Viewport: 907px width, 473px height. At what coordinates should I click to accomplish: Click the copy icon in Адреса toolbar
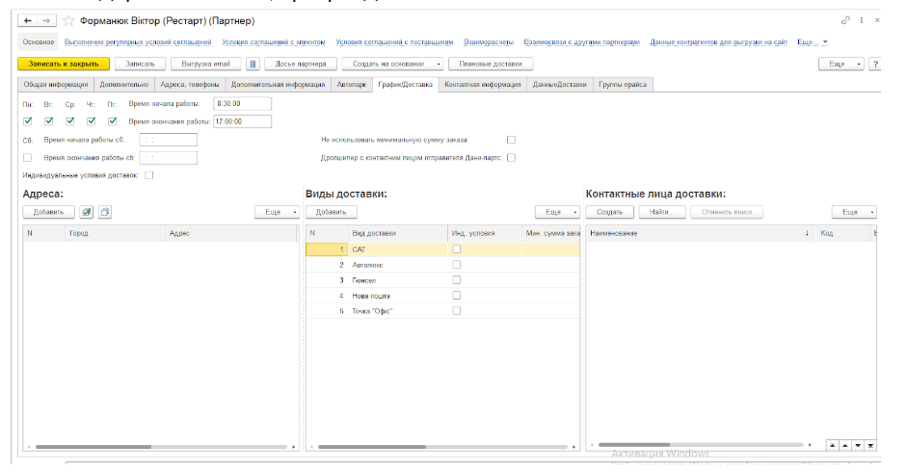104,212
